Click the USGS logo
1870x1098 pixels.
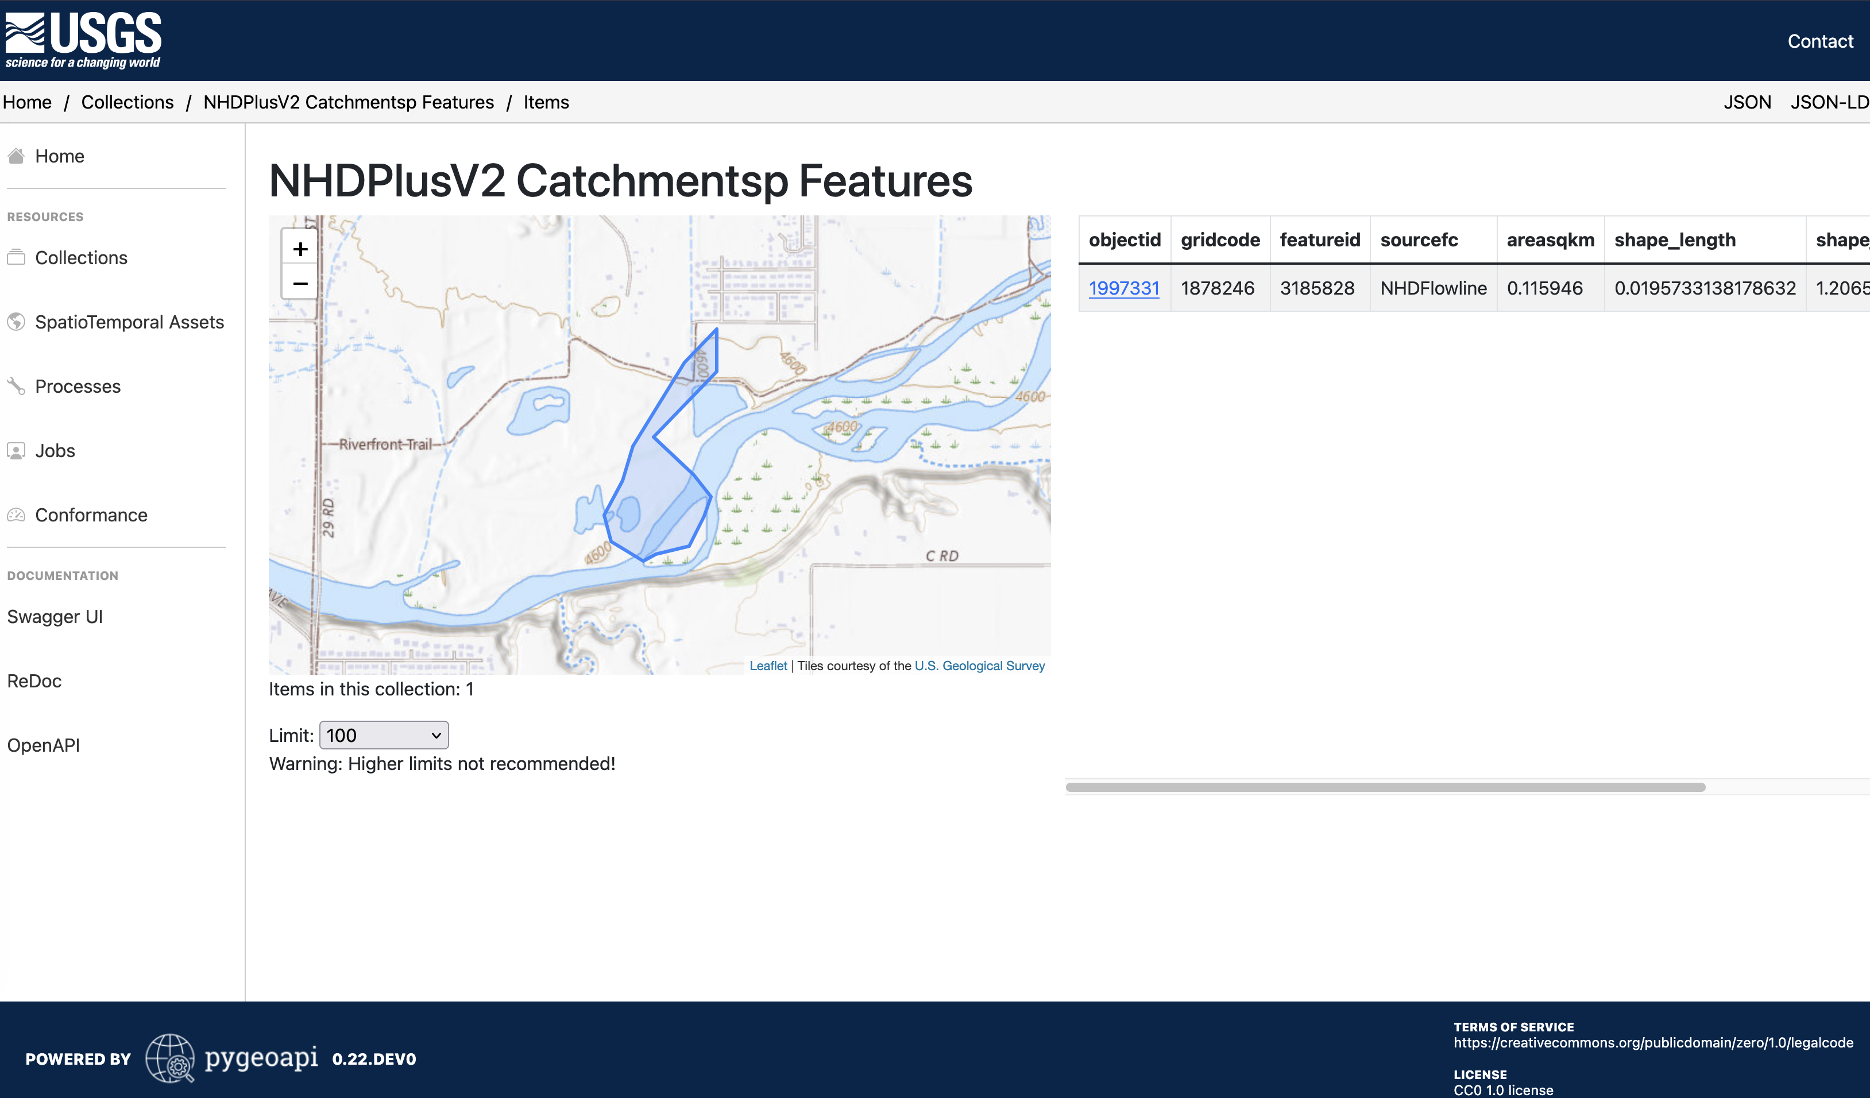[83, 38]
